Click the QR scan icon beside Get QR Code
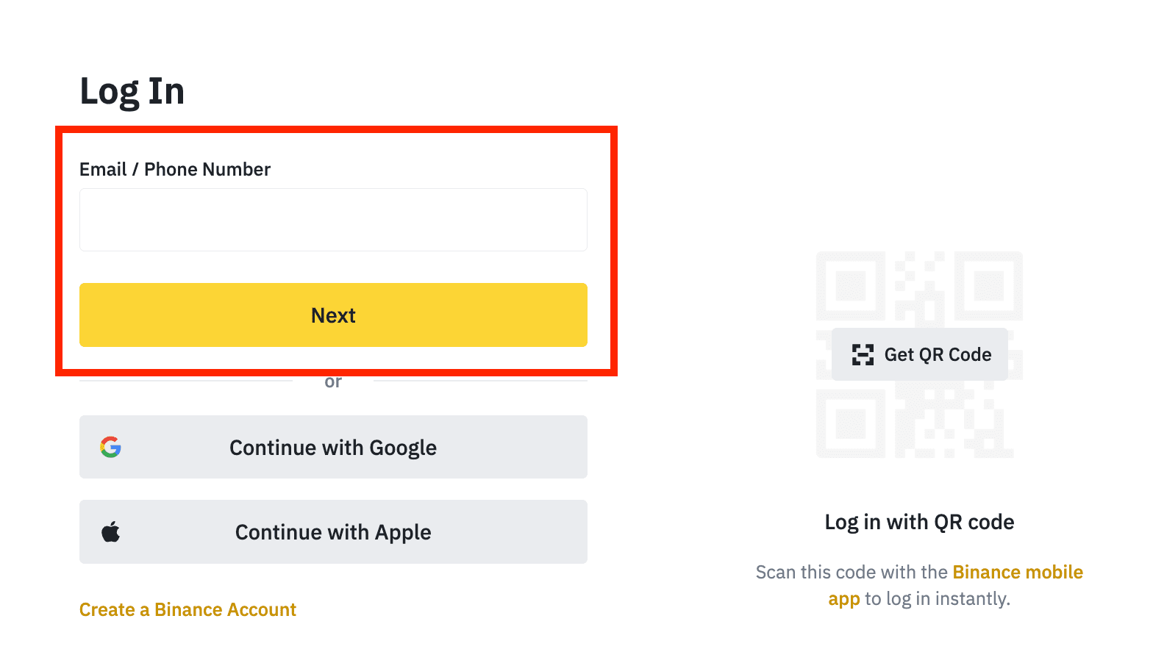 pos(863,354)
